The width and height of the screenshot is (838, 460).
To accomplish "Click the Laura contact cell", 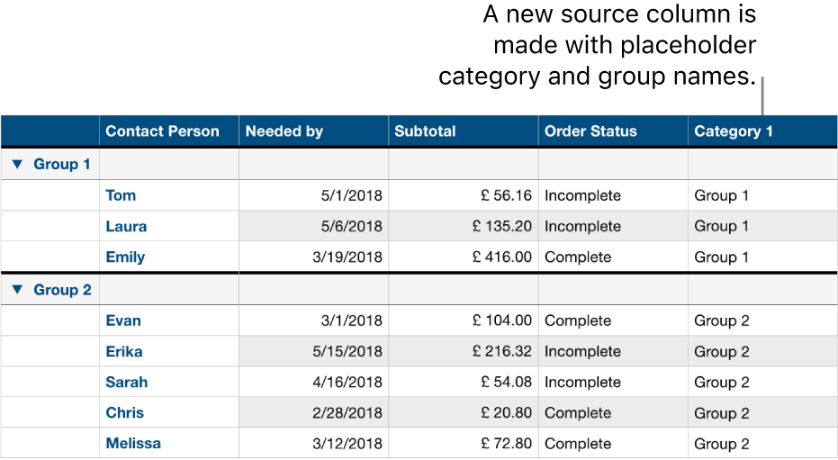I will pos(126,226).
